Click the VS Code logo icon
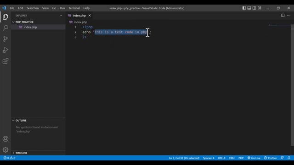294x165 pixels. pos(4,8)
